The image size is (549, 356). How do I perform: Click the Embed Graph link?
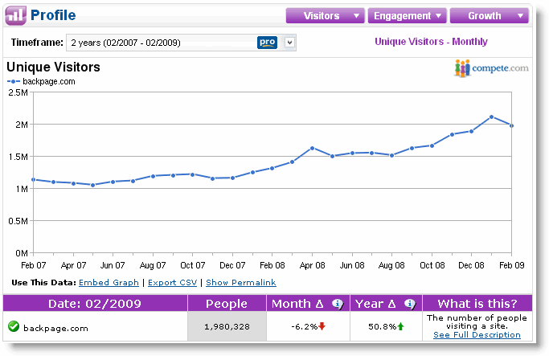(109, 283)
